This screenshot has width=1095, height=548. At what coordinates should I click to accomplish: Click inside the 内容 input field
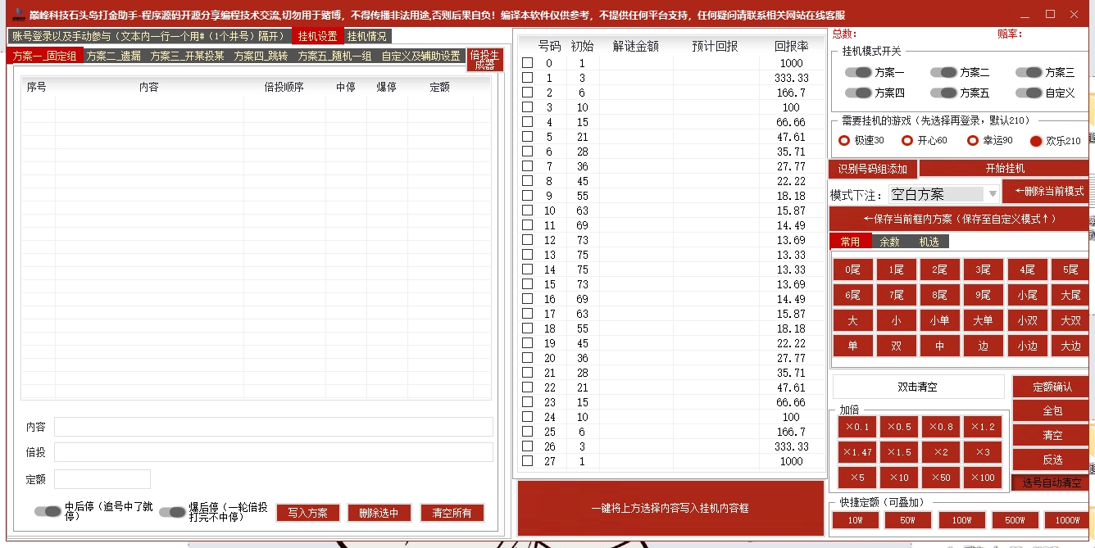(x=273, y=427)
